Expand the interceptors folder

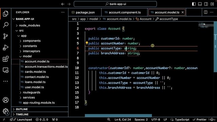tap(32, 51)
